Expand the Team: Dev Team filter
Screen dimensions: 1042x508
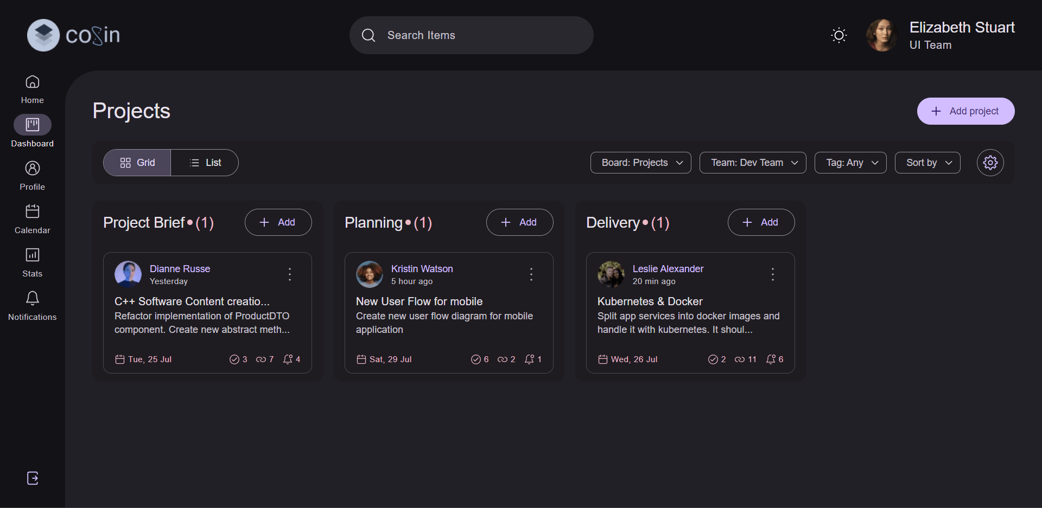pyautogui.click(x=752, y=163)
